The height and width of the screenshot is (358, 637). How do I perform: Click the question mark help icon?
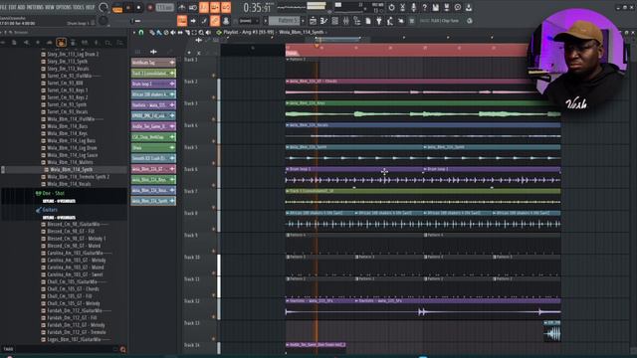pyautogui.click(x=425, y=8)
